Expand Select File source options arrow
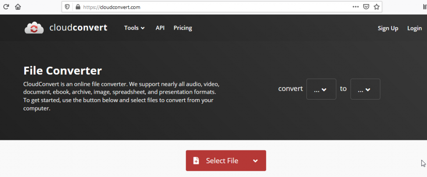The width and height of the screenshot is (427, 177). pyautogui.click(x=256, y=161)
